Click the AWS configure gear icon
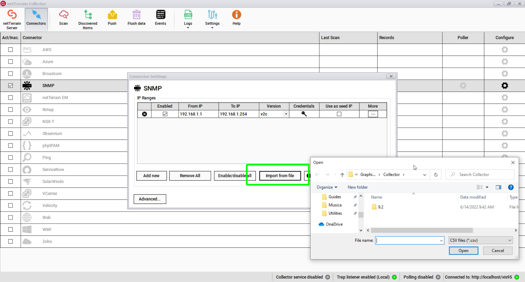The width and height of the screenshot is (525, 282). 504,50
